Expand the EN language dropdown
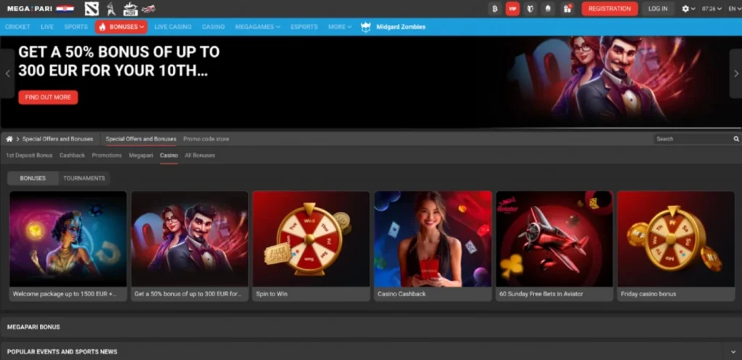742x360 pixels. tap(732, 9)
